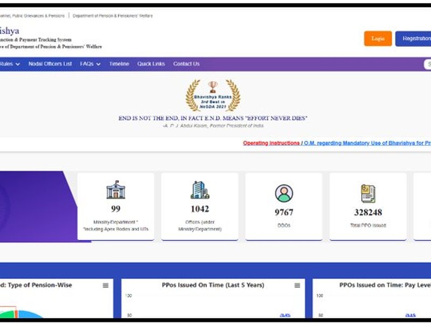The height and width of the screenshot is (323, 431).
Task: Click the Offices skyscraper icon
Action: [x=200, y=190]
